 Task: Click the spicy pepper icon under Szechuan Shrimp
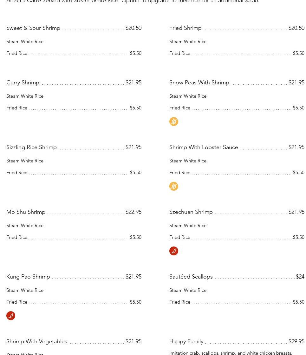click(174, 251)
